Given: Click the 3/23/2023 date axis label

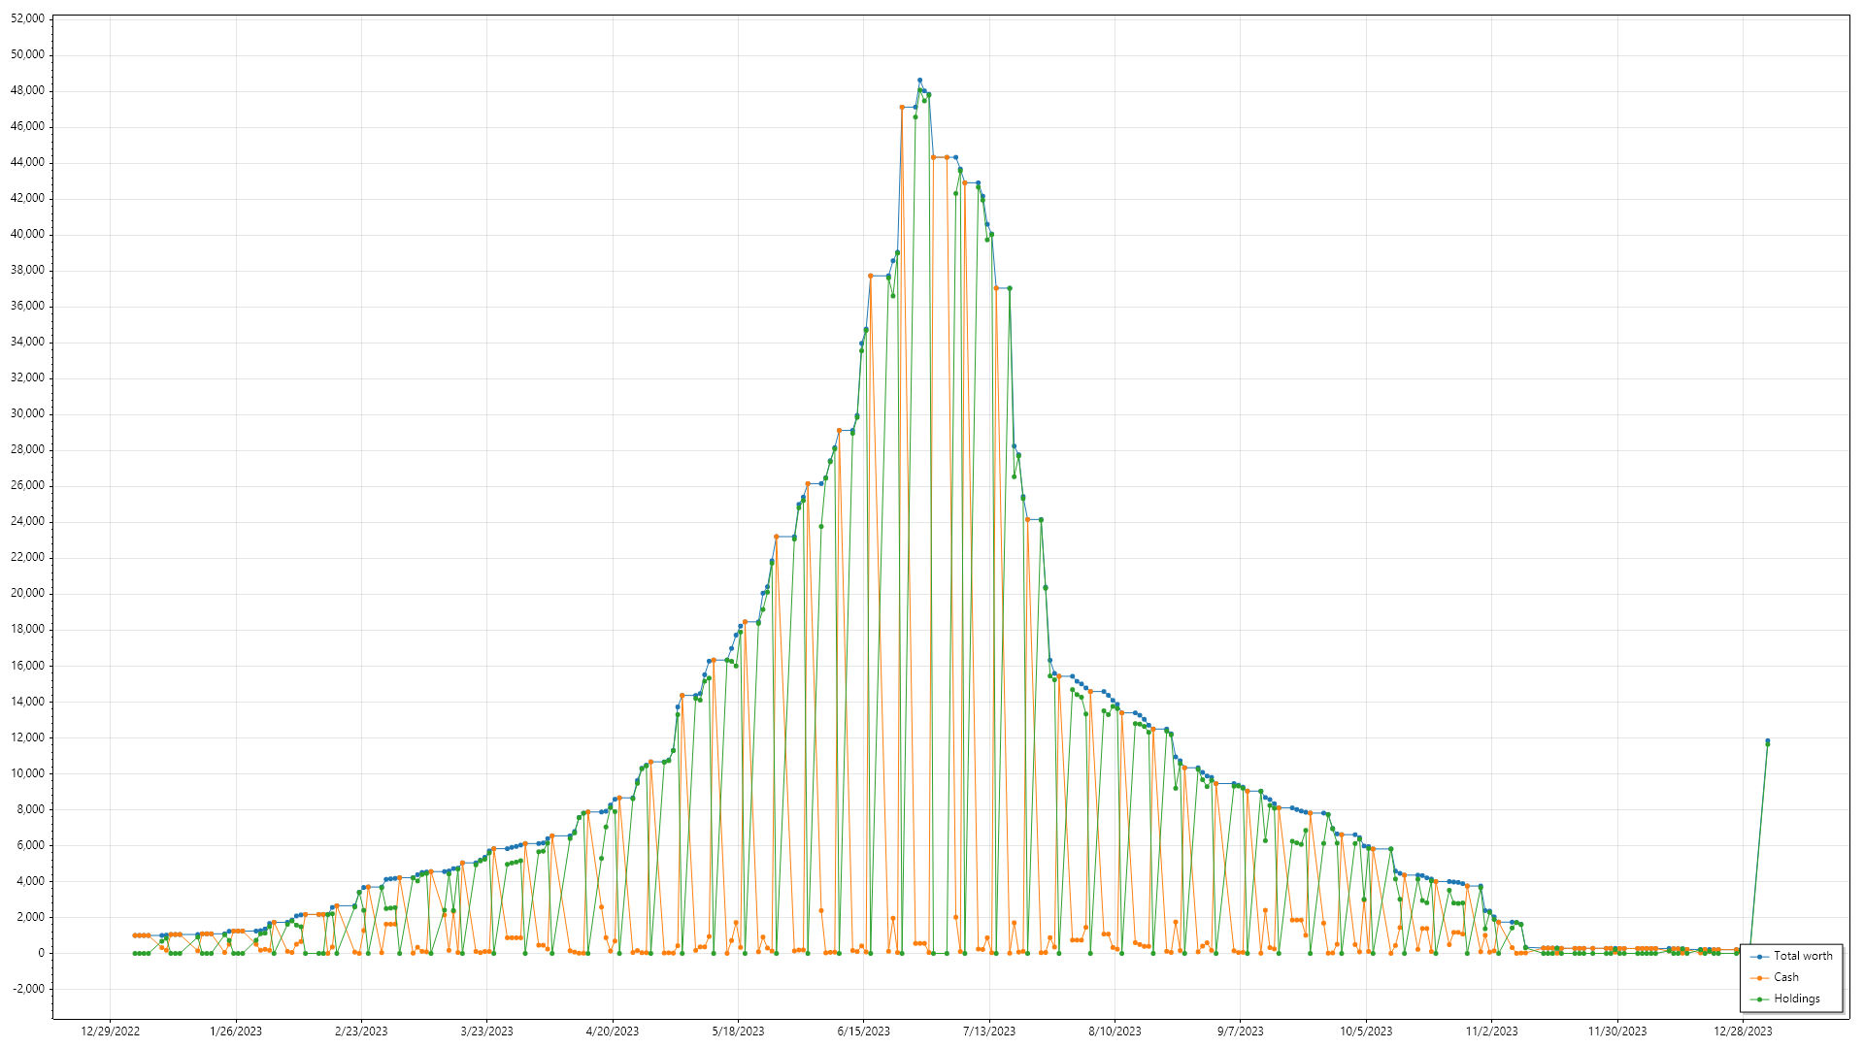Looking at the screenshot, I should 486,1032.
